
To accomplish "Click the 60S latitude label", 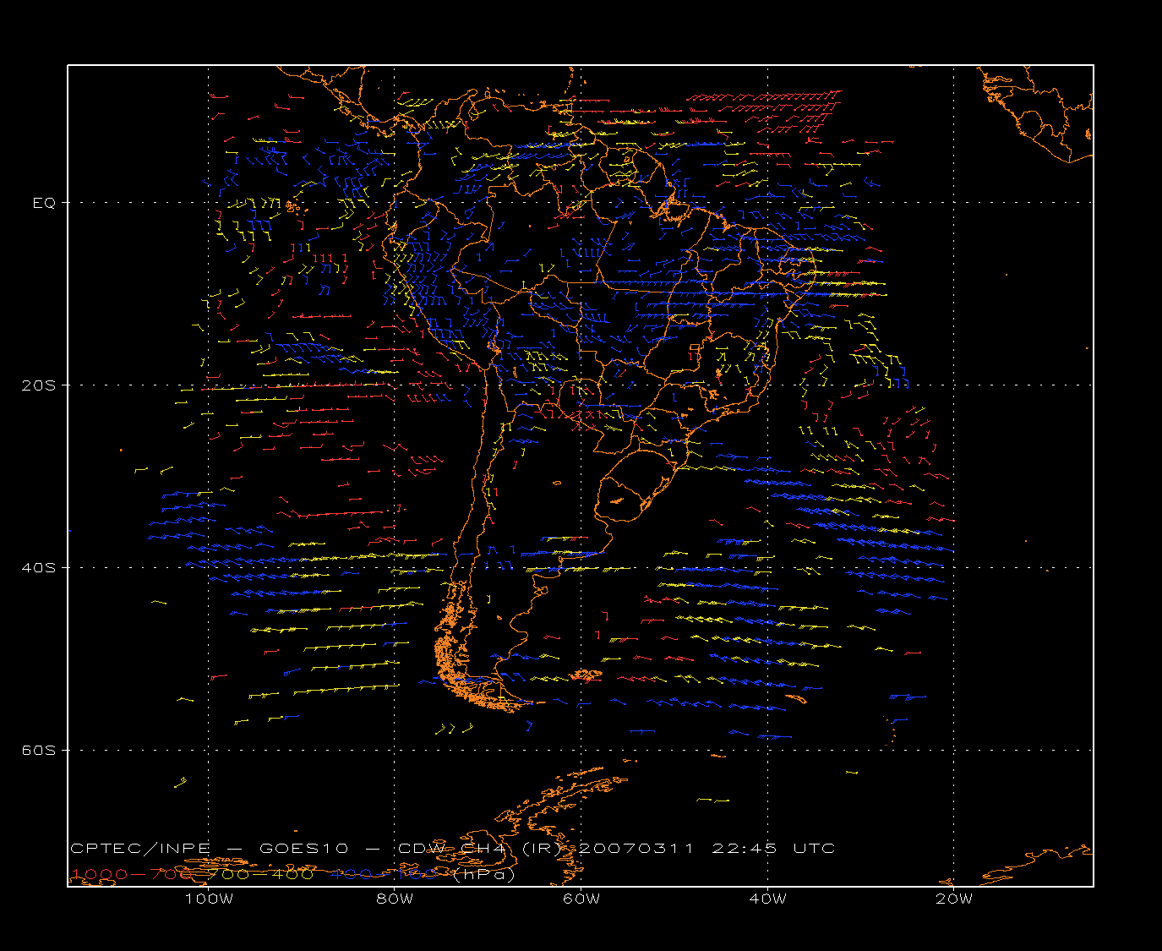I will coord(38,750).
